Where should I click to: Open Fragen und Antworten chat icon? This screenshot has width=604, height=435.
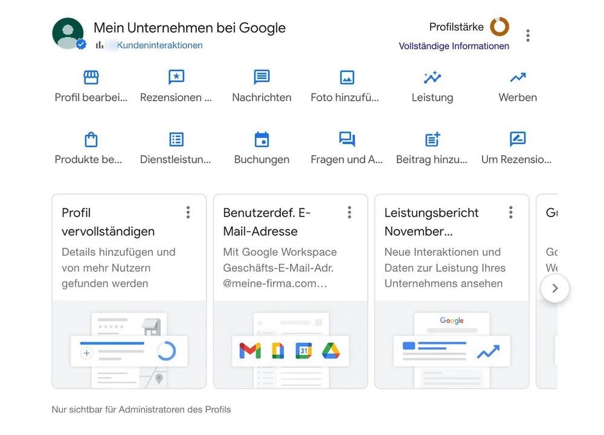tap(347, 139)
